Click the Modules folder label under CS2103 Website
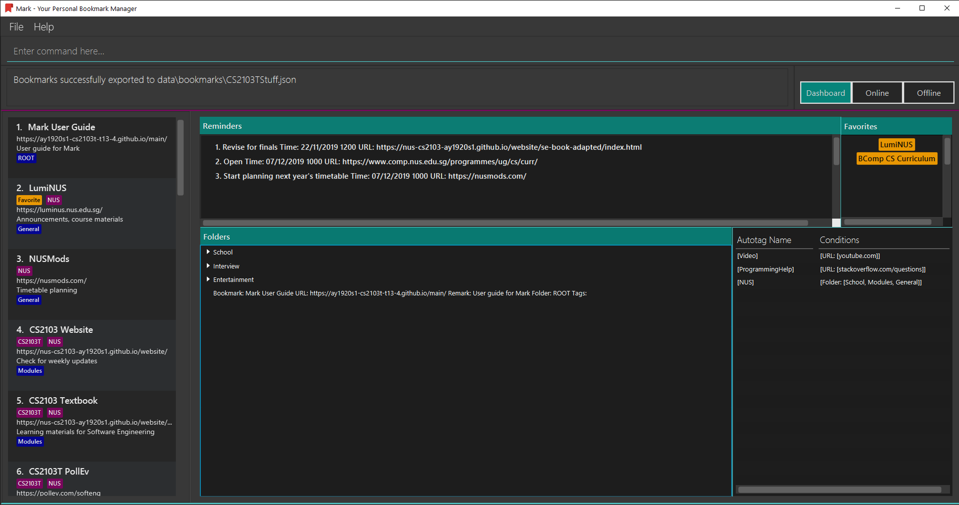 coord(30,371)
